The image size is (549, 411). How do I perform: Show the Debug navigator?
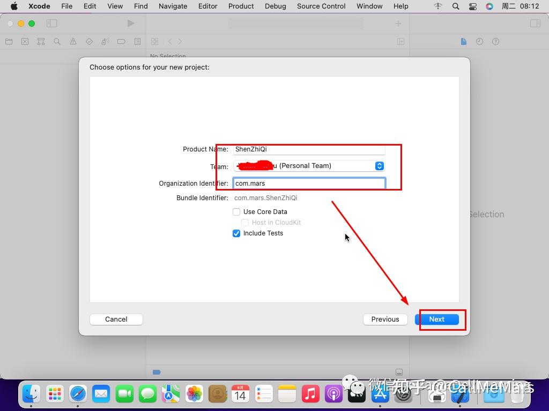pyautogui.click(x=105, y=42)
